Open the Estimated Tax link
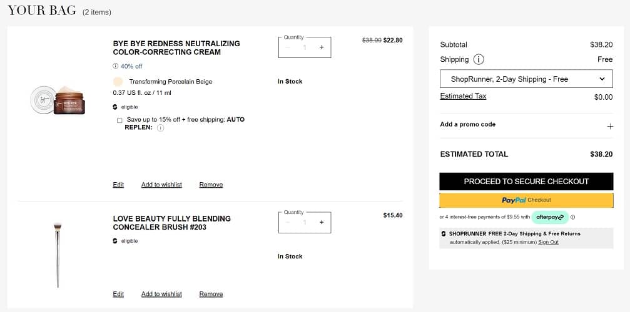This screenshot has width=630, height=312. click(463, 96)
